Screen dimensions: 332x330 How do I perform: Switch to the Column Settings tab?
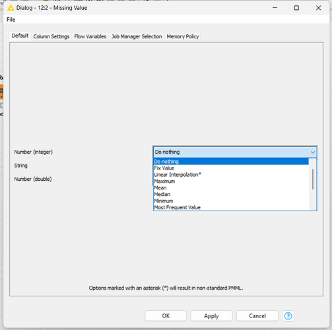pyautogui.click(x=51, y=36)
